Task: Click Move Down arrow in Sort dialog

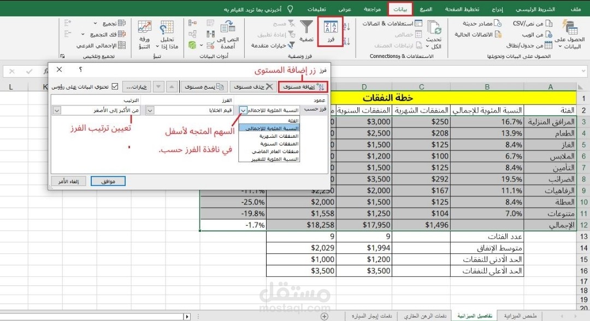Action: click(158, 86)
